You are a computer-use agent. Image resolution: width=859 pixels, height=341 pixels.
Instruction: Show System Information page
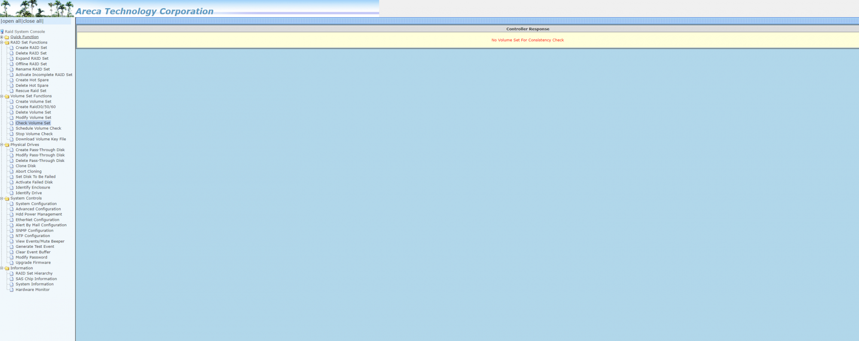pyautogui.click(x=35, y=284)
